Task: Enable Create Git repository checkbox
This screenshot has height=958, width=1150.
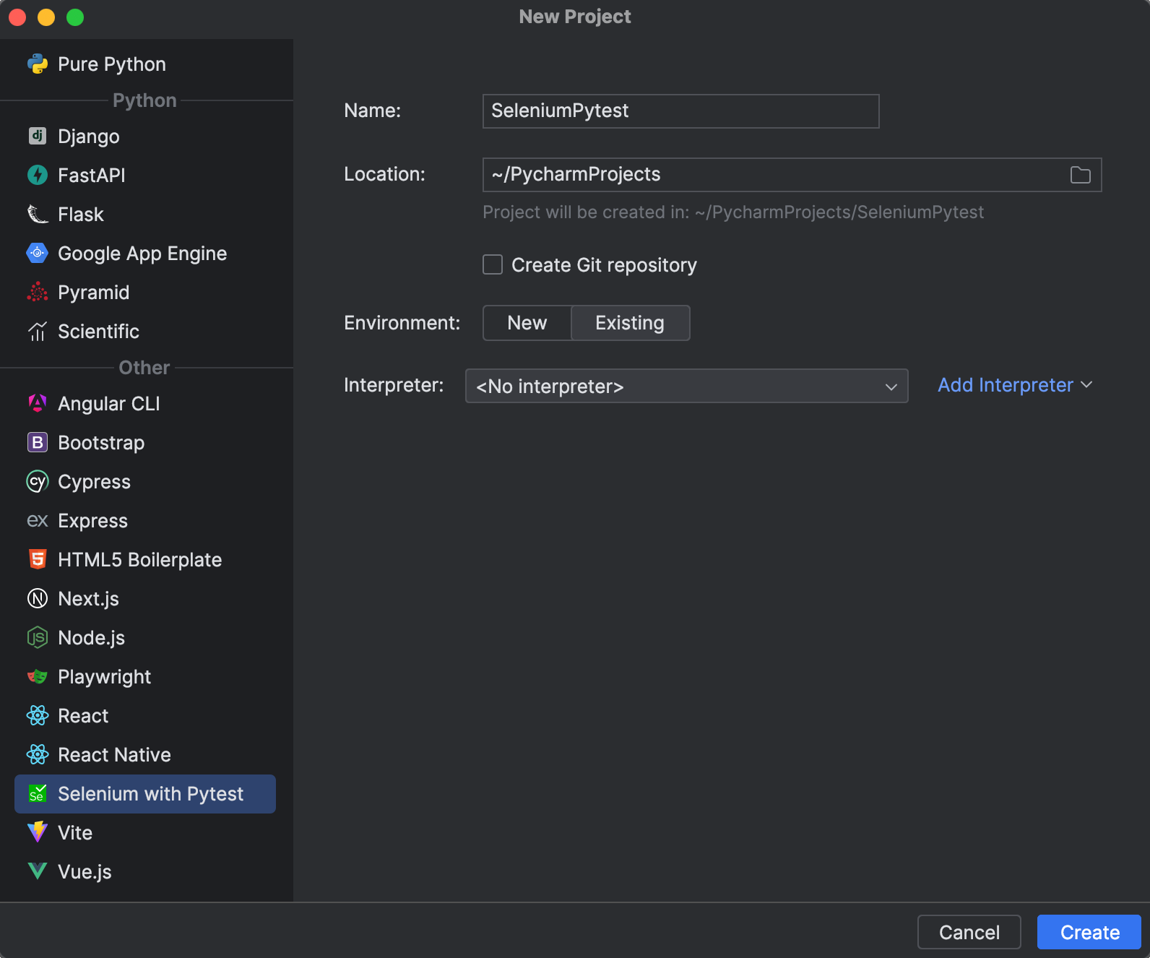Action: click(x=493, y=264)
